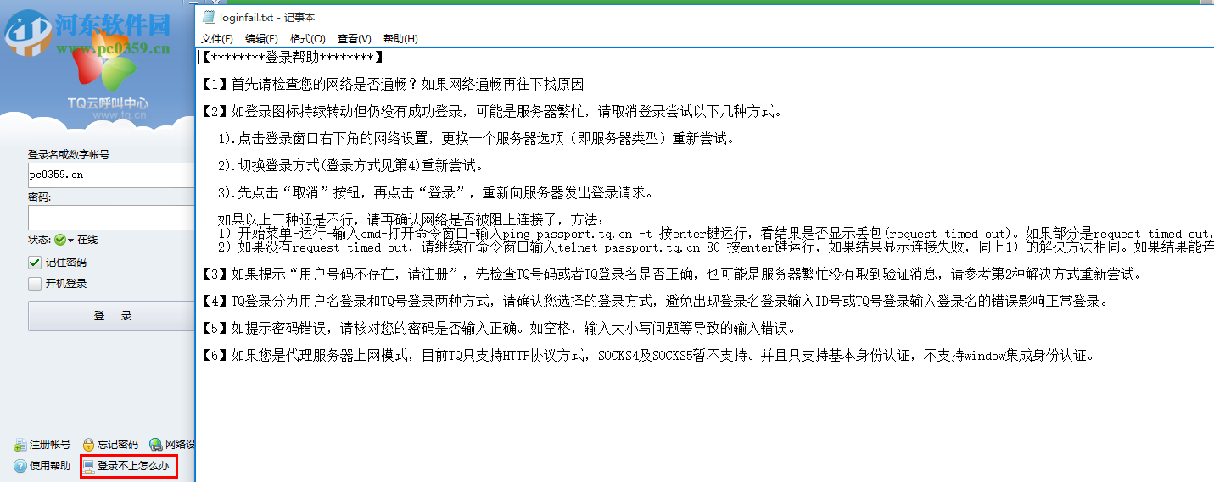This screenshot has height=482, width=1214.
Task: Open the 帮助(H) menu in Notepad
Action: coord(400,39)
